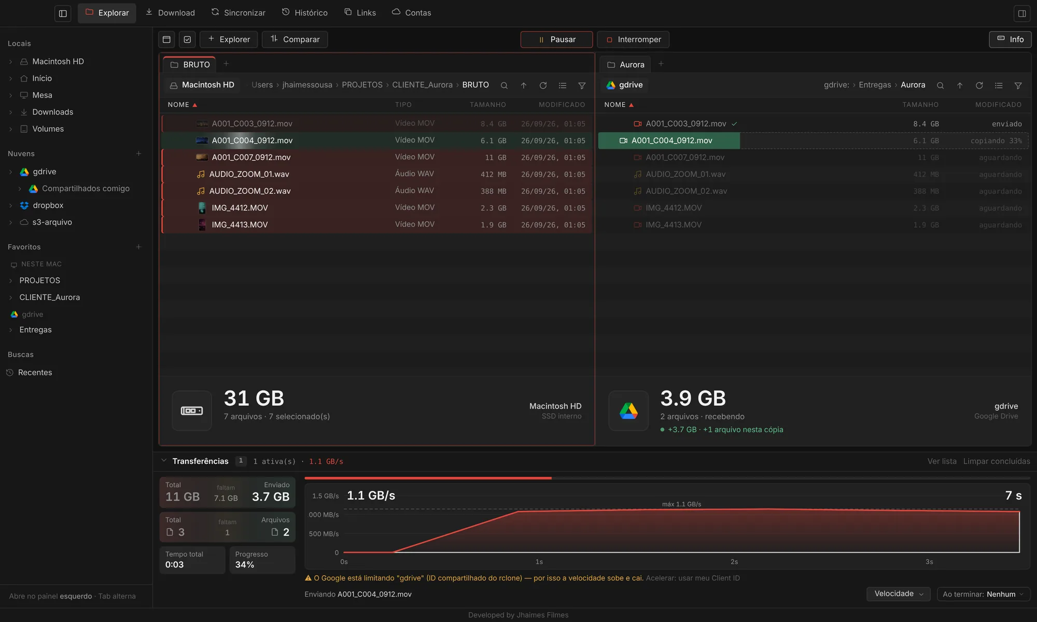Select AUDIO_ZOOM_01.wav in BRUTO pane

[x=377, y=174]
